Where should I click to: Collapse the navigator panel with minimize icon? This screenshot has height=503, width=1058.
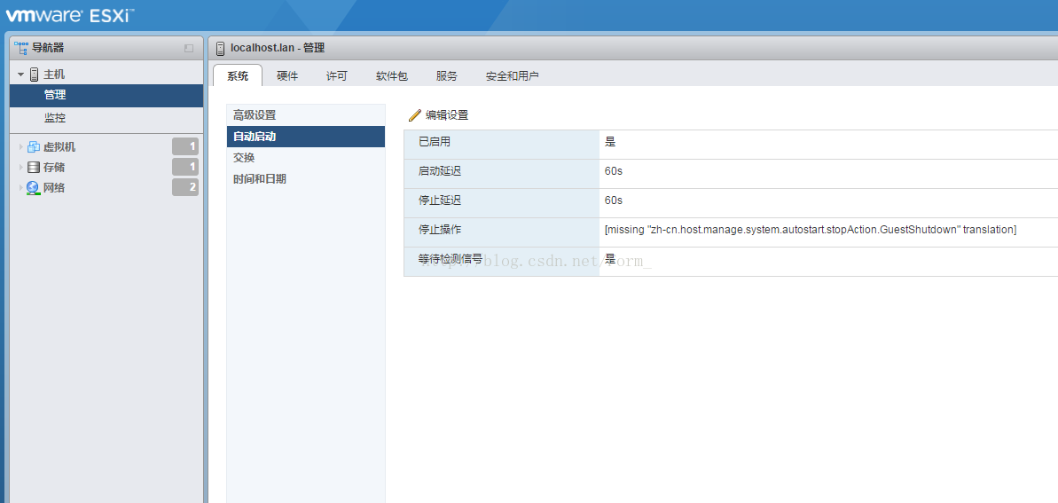click(x=188, y=48)
